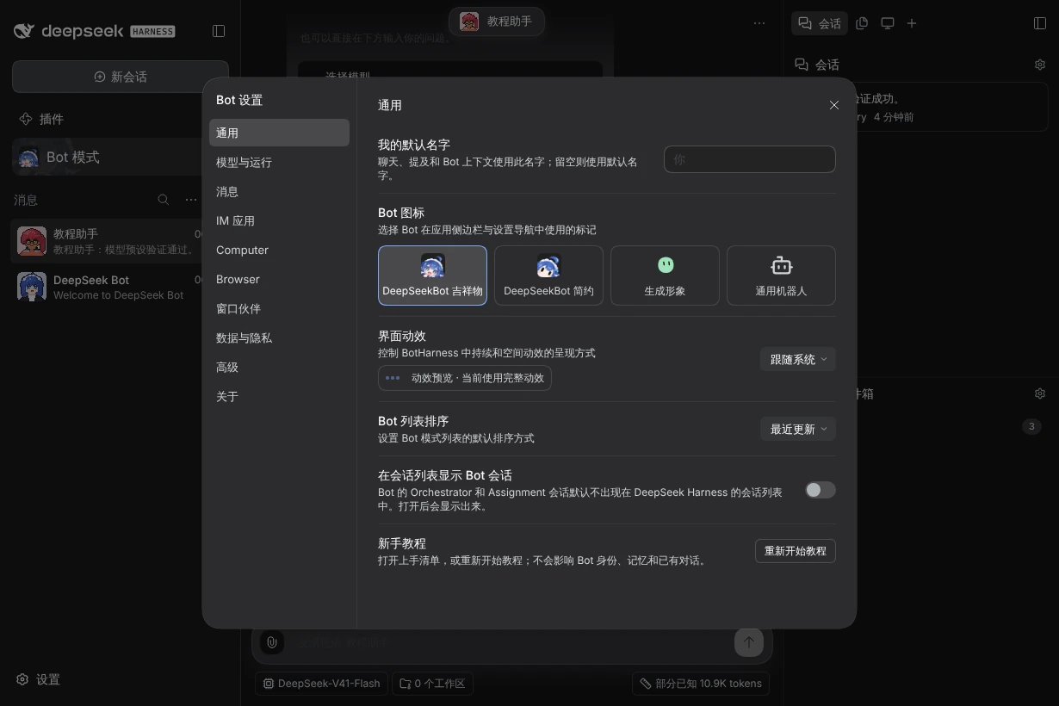The width and height of the screenshot is (1059, 706).
Task: Open the IM 应用 settings section
Action: pyautogui.click(x=279, y=220)
